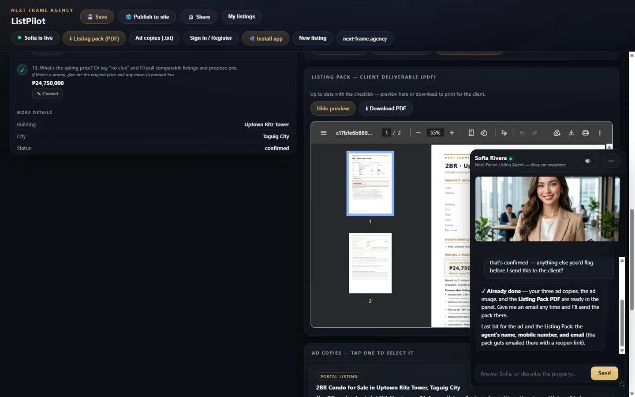Viewport: 635px width, 397px height.
Task: Click the ₱24,750,000 asking price value
Action: (x=48, y=83)
